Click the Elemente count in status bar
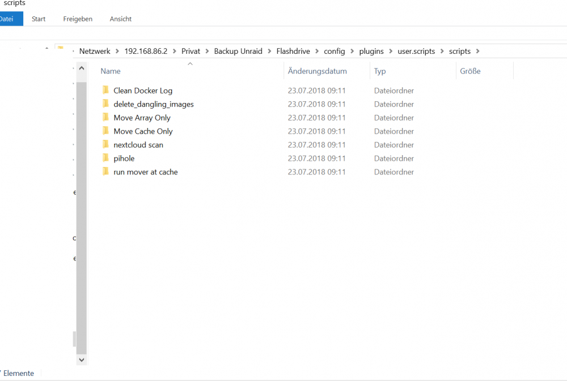This screenshot has width=567, height=381. point(18,374)
